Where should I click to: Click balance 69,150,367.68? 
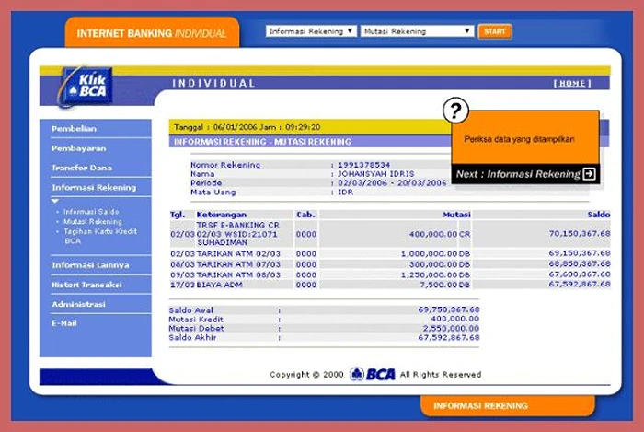580,253
